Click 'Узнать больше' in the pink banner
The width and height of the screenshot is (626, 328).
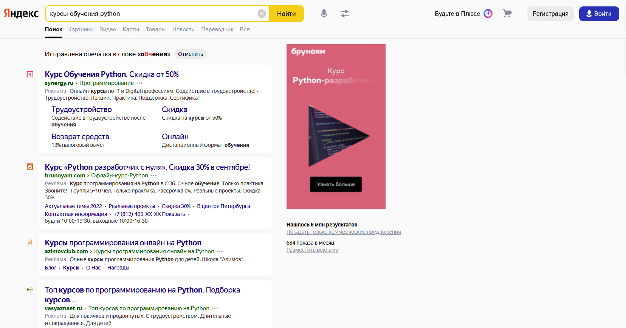tap(336, 184)
